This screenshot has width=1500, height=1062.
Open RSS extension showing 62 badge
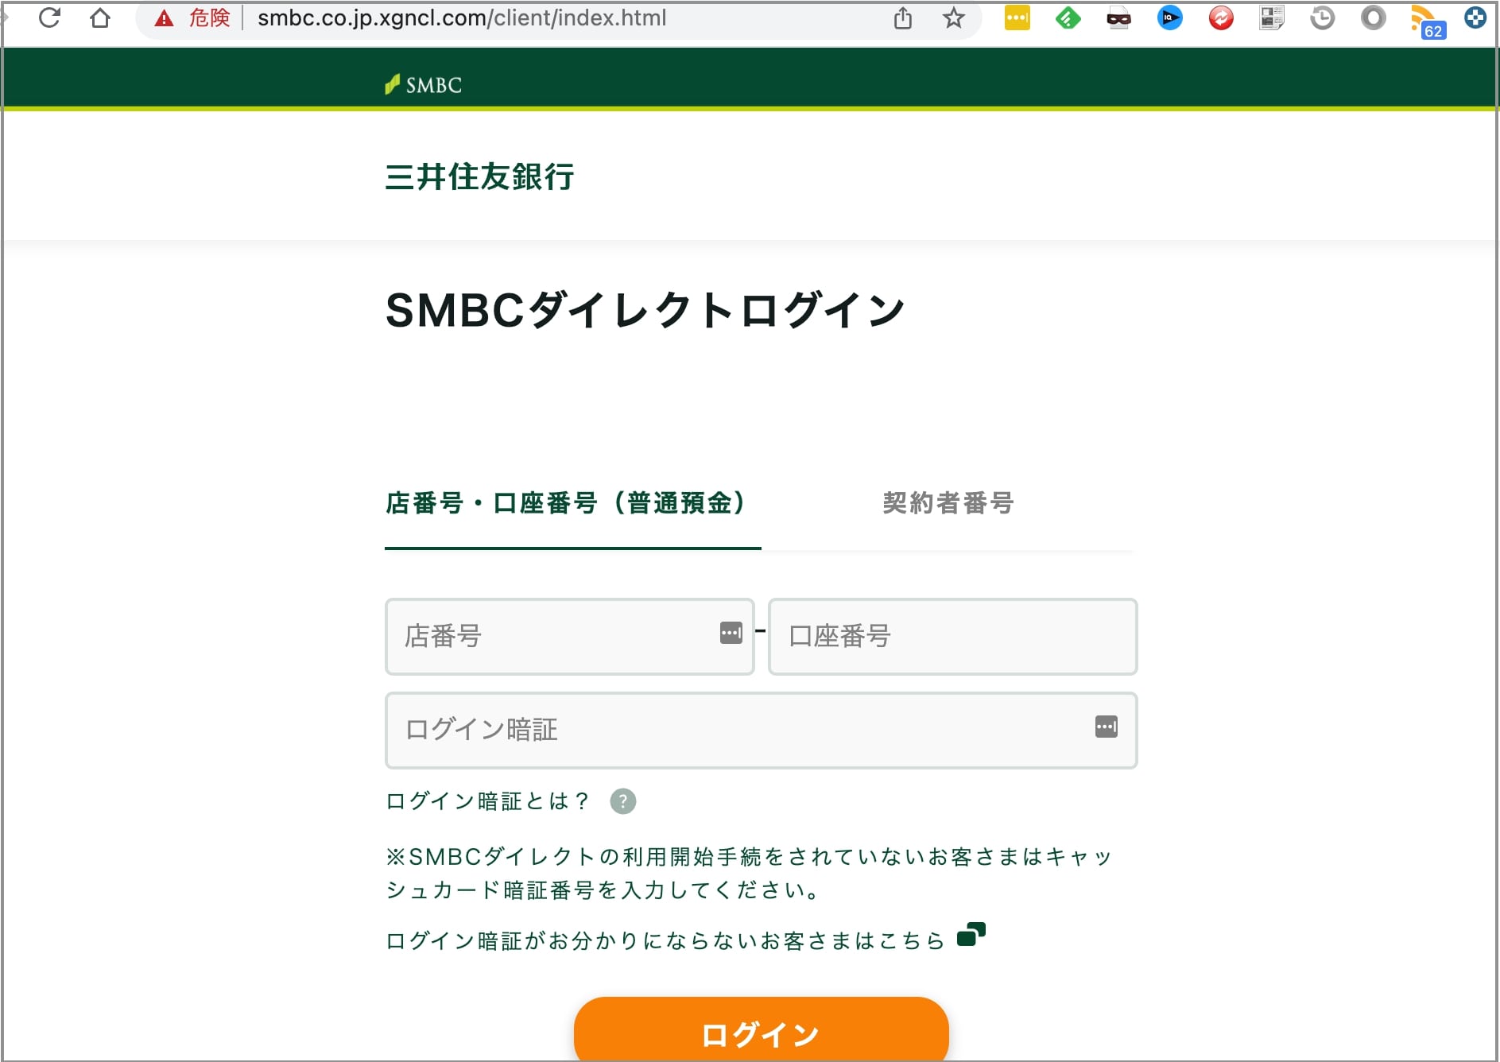click(x=1425, y=19)
